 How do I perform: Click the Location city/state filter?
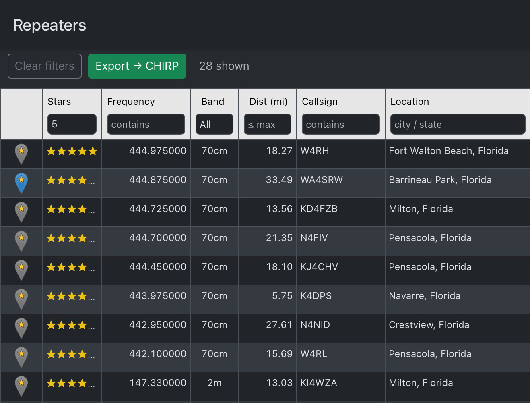pyautogui.click(x=457, y=124)
